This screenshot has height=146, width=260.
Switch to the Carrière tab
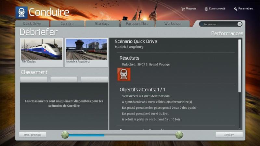coord(67,23)
